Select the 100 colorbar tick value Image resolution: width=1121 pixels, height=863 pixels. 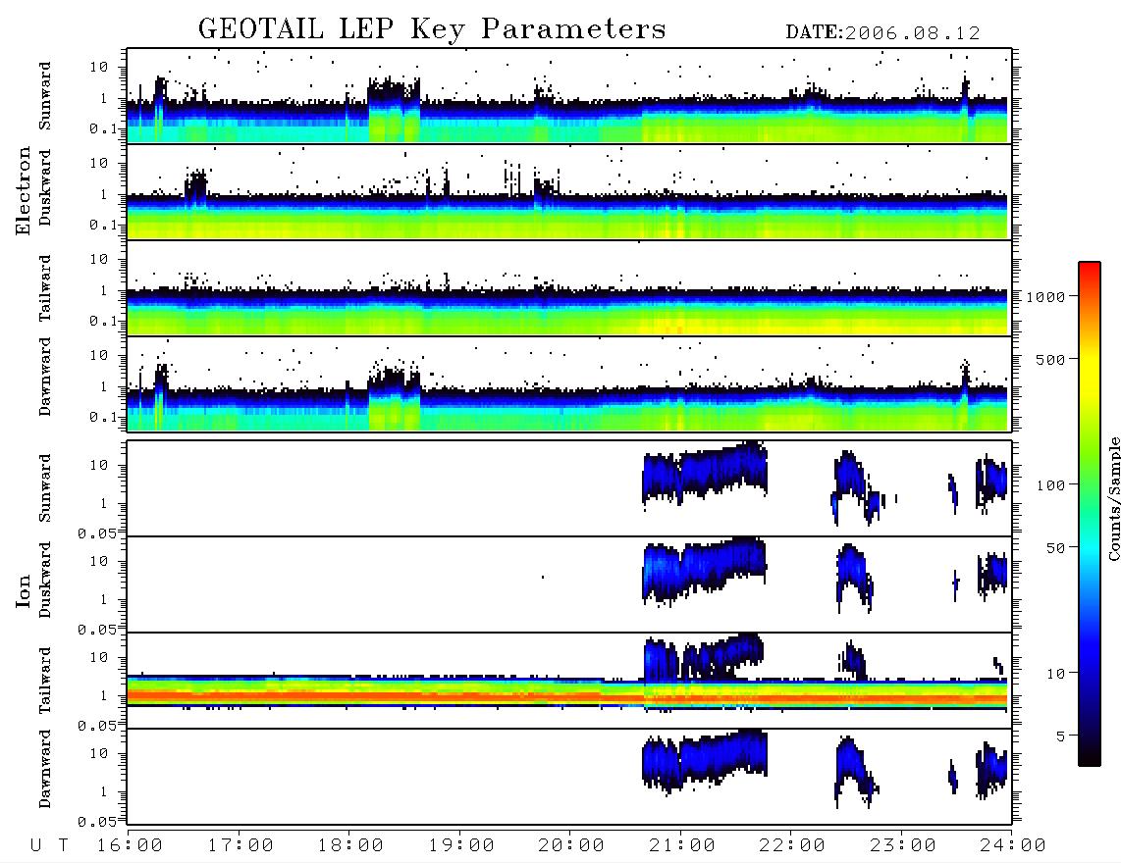1050,485
